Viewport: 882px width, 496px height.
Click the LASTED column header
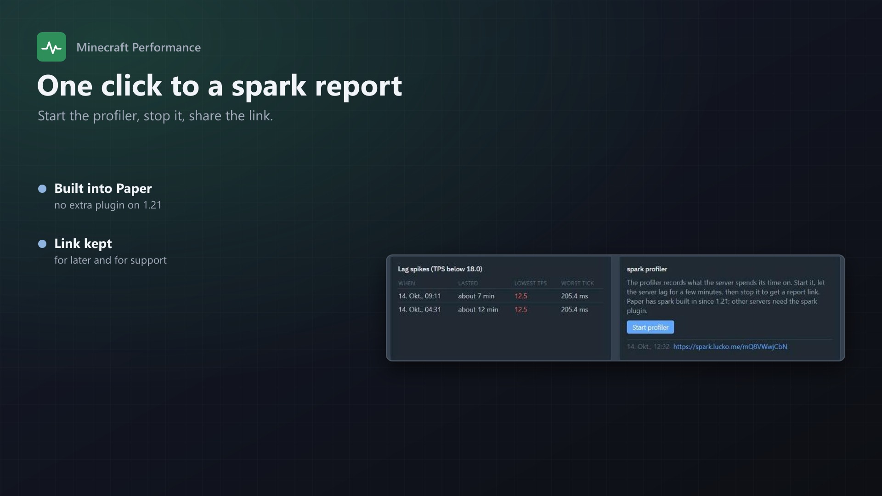click(468, 283)
